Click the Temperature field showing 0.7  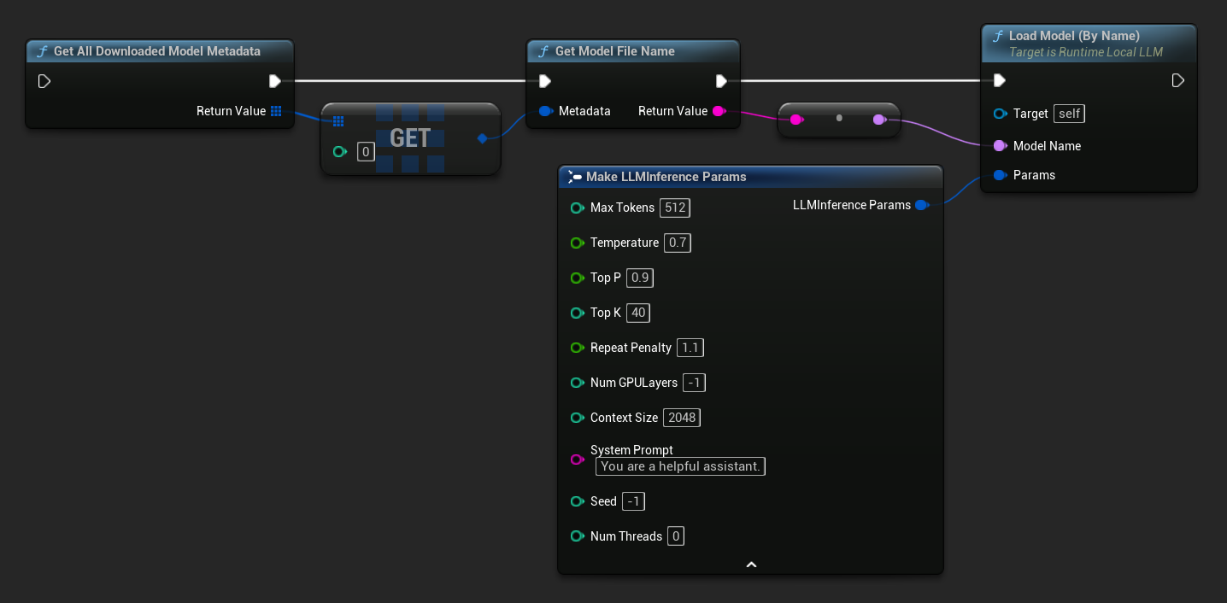677,243
